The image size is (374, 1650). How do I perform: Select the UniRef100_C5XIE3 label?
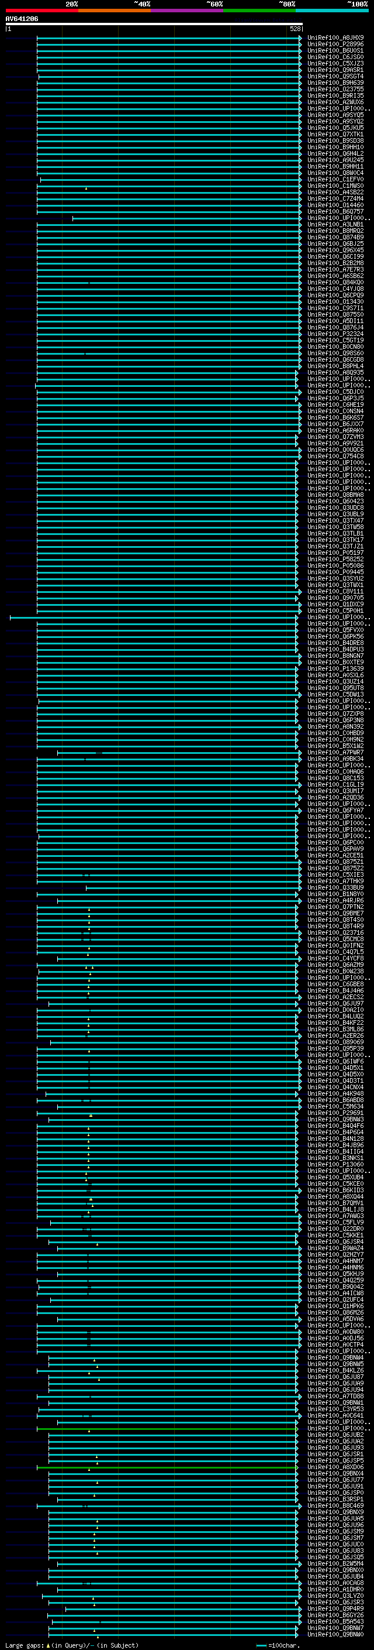335,875
